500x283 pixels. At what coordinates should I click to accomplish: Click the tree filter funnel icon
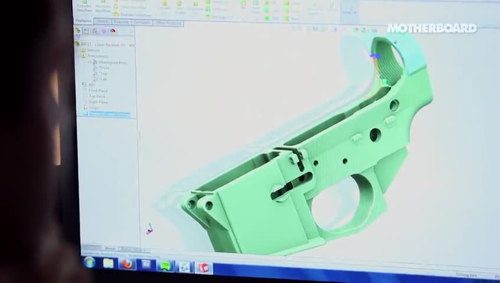pyautogui.click(x=77, y=38)
